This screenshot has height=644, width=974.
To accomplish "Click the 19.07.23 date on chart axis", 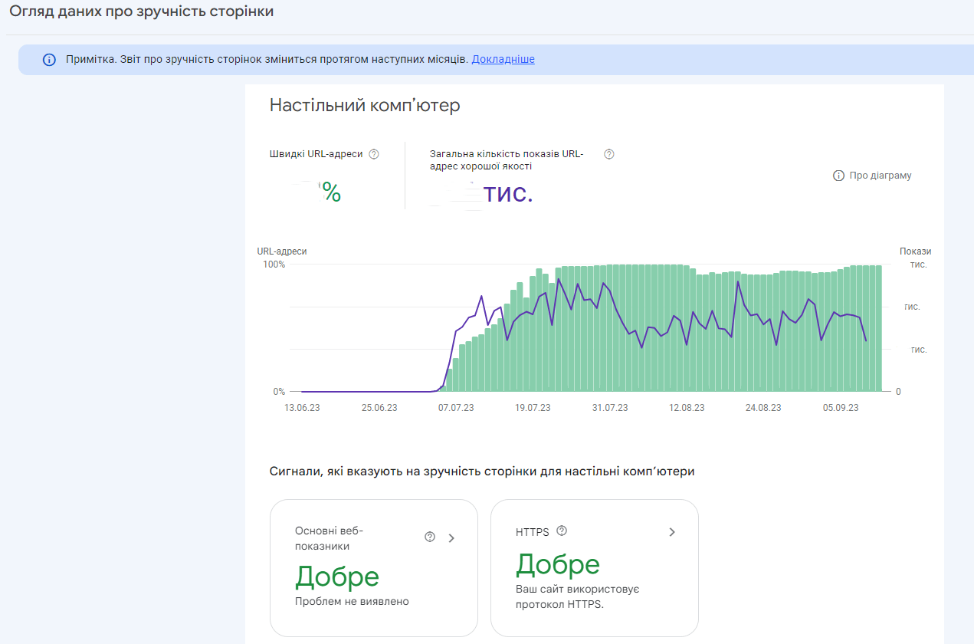I will tap(533, 408).
